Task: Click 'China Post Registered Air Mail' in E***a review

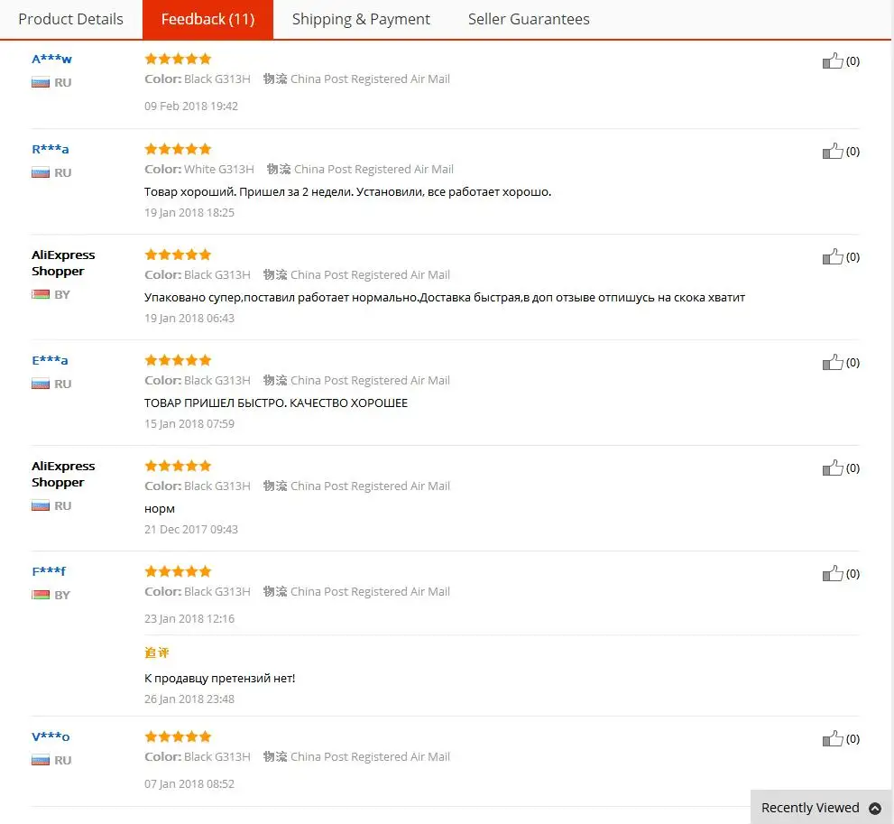Action: [370, 380]
